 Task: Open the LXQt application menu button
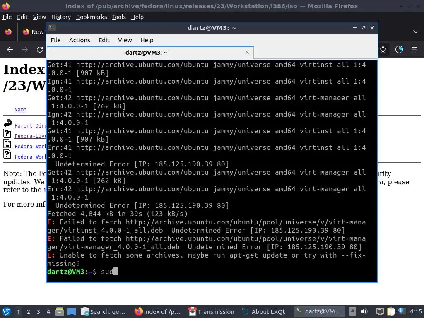[7, 311]
